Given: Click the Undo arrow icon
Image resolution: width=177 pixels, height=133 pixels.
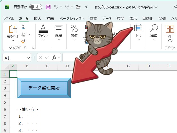Looking at the screenshot, I should 56,7.
